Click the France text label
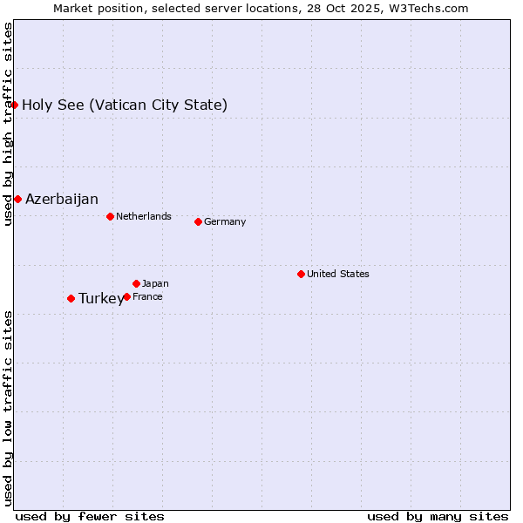 tap(147, 296)
